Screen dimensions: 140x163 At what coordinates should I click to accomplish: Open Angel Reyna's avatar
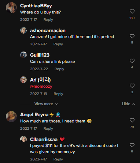(11, 117)
